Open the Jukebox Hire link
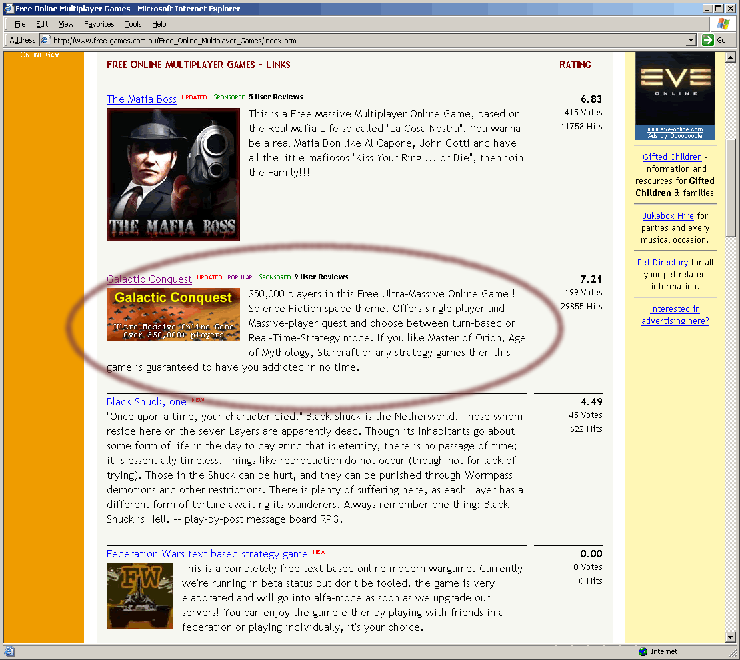The image size is (740, 660). (x=668, y=216)
